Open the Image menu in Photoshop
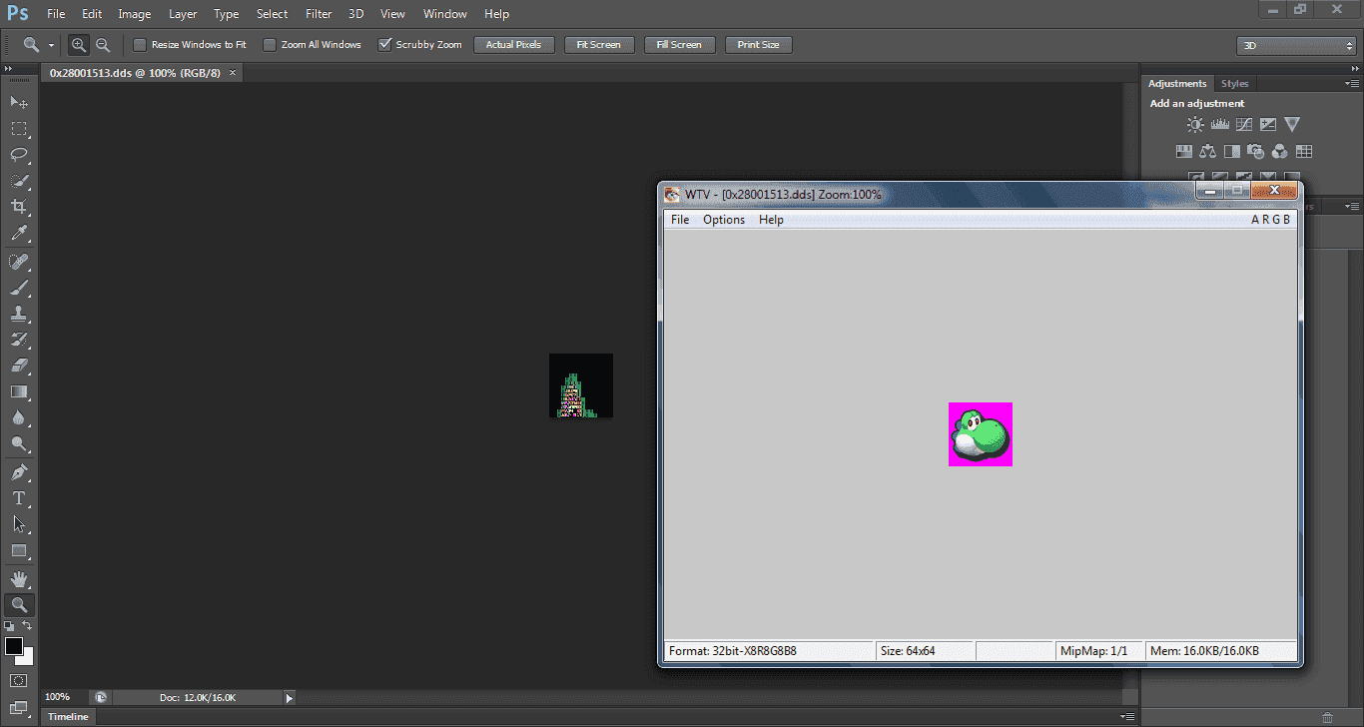1364x727 pixels. 135,14
